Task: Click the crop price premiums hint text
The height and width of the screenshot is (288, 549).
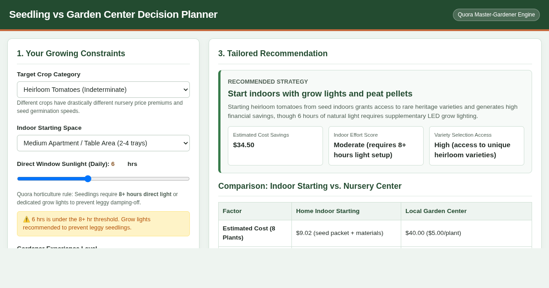Action: 100,107
